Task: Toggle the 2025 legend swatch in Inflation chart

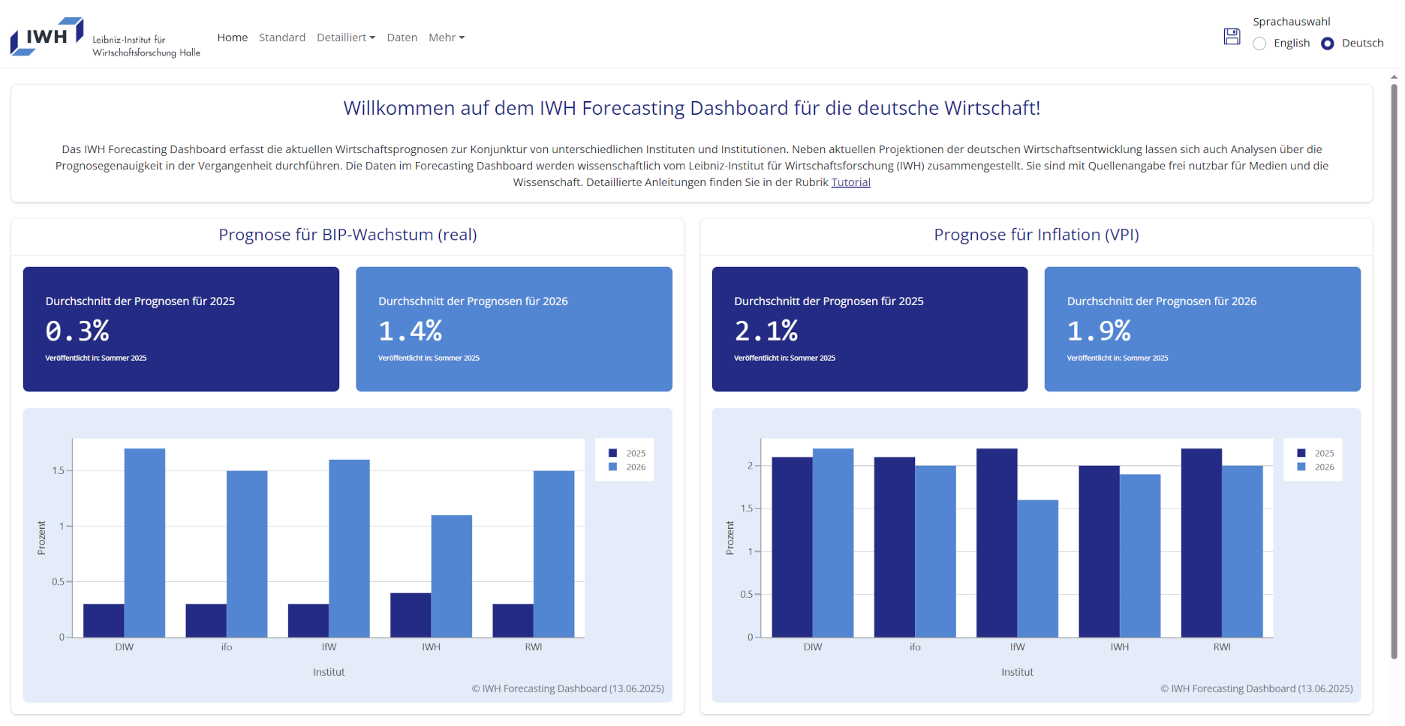Action: [1301, 453]
